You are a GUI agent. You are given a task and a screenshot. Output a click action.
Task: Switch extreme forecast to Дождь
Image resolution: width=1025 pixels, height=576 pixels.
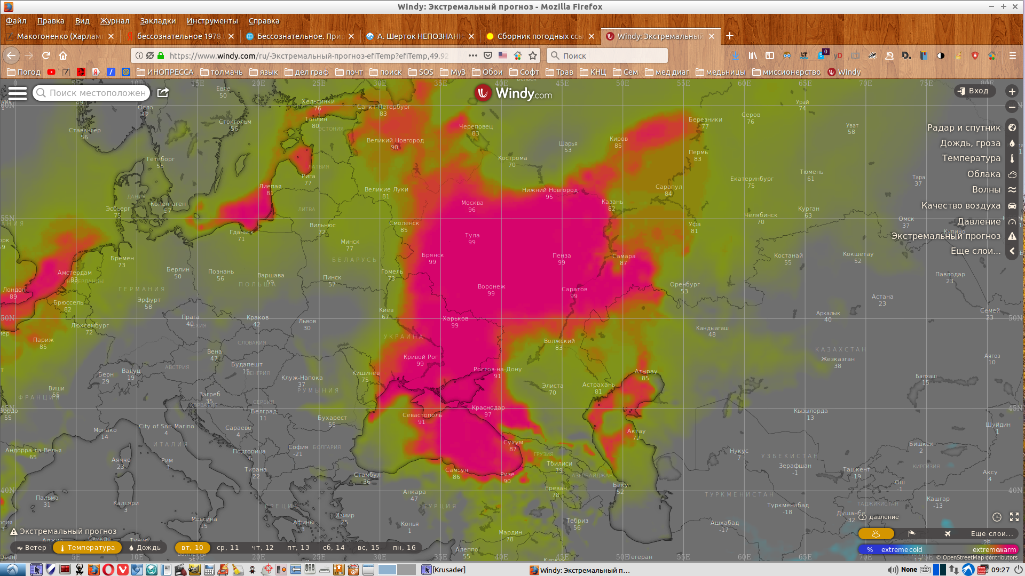click(144, 548)
